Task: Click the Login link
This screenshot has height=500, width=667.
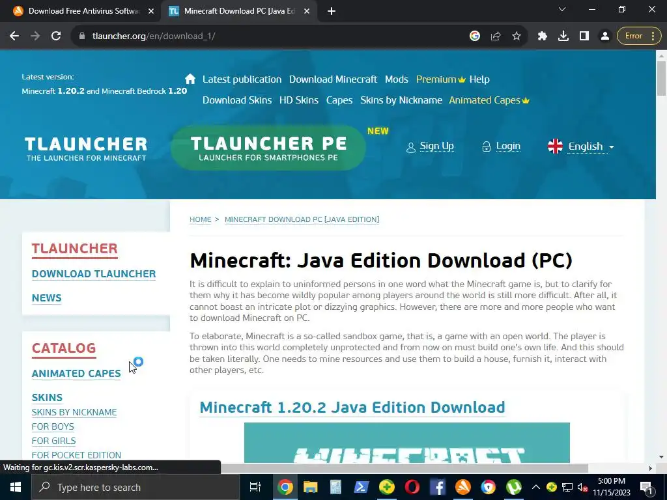Action: click(x=508, y=146)
